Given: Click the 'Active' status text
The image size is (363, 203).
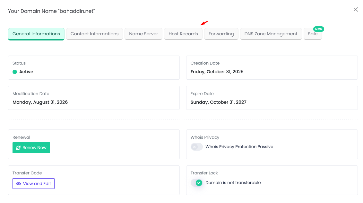Looking at the screenshot, I should (x=26, y=72).
